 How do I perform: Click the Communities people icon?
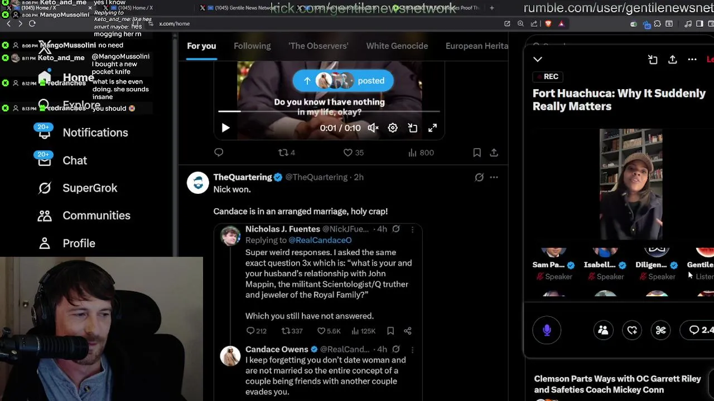pos(45,216)
